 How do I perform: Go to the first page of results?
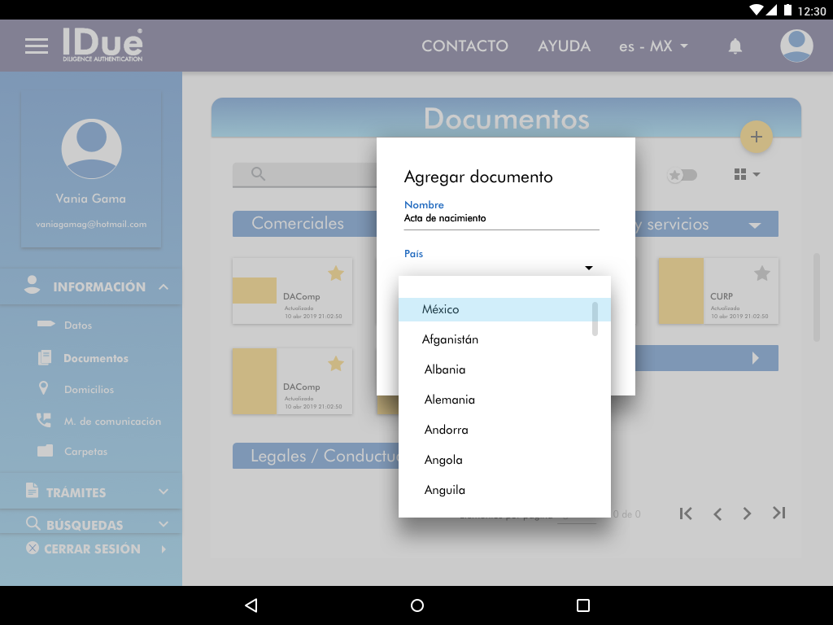click(x=686, y=514)
